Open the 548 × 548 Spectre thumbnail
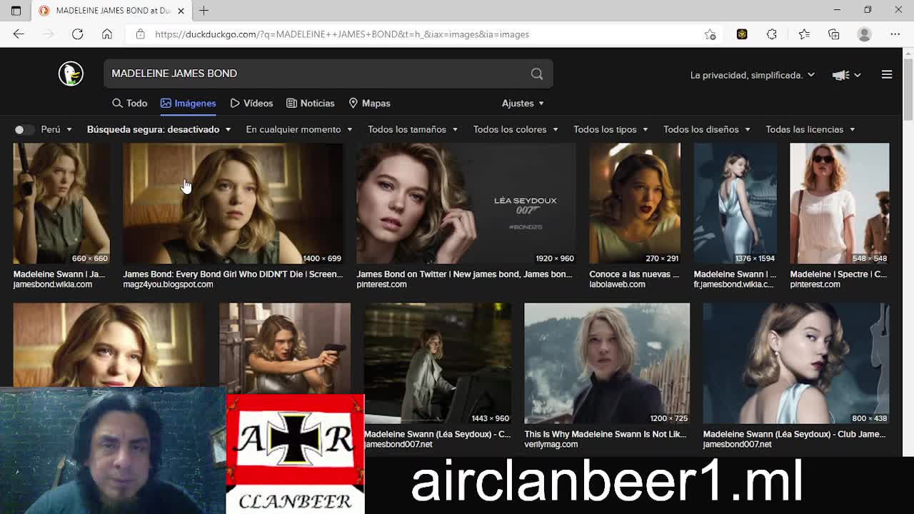 click(x=840, y=203)
